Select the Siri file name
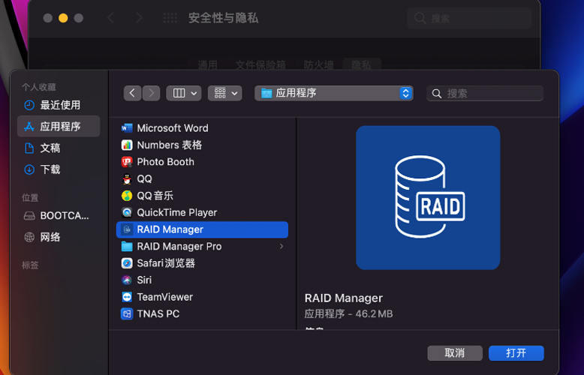The height and width of the screenshot is (375, 584). click(x=144, y=280)
